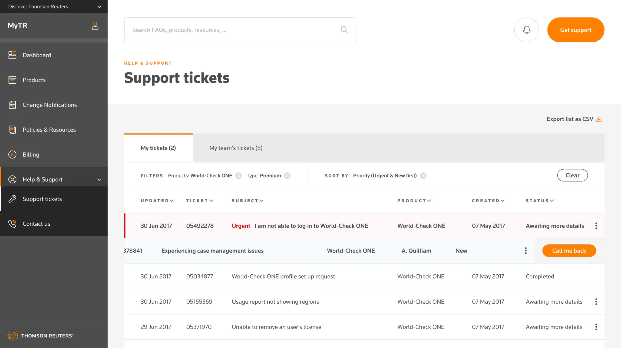Sort by Created column

[488, 201]
